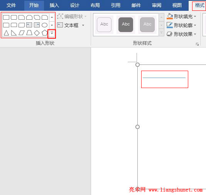The width and height of the screenshot is (206, 195).
Task: Choose the trapezoid shape
Action: [x=29, y=33]
